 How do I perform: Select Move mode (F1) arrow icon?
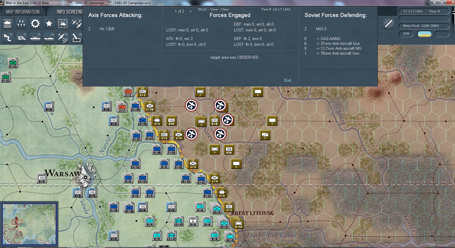7,37
